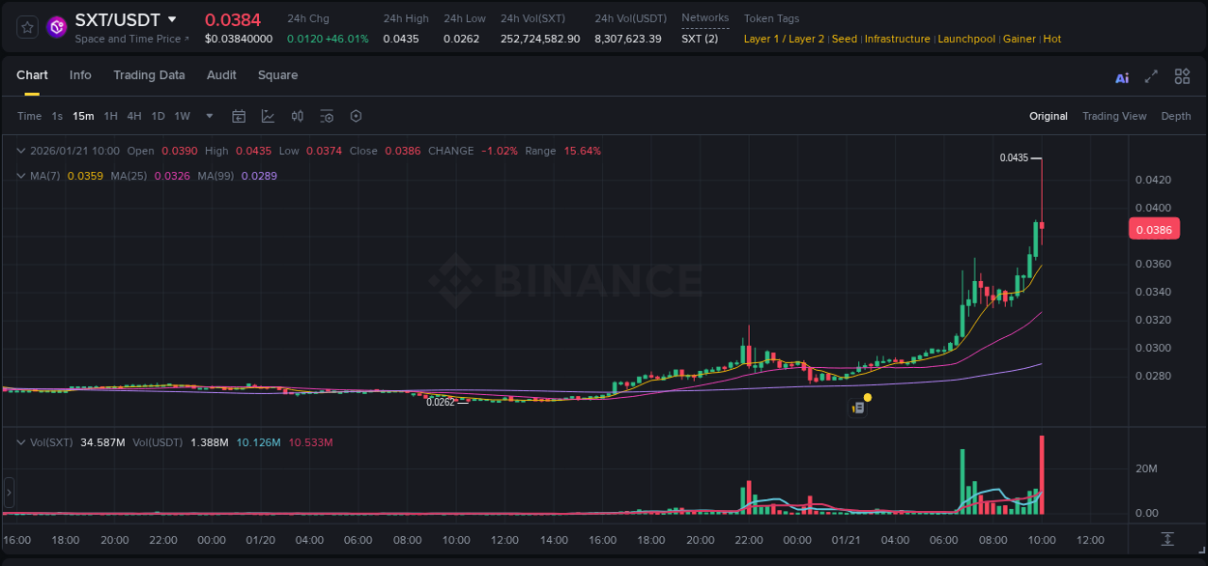This screenshot has width=1208, height=566.
Task: Collapse the OHLC info row chevron
Action: pos(19,151)
